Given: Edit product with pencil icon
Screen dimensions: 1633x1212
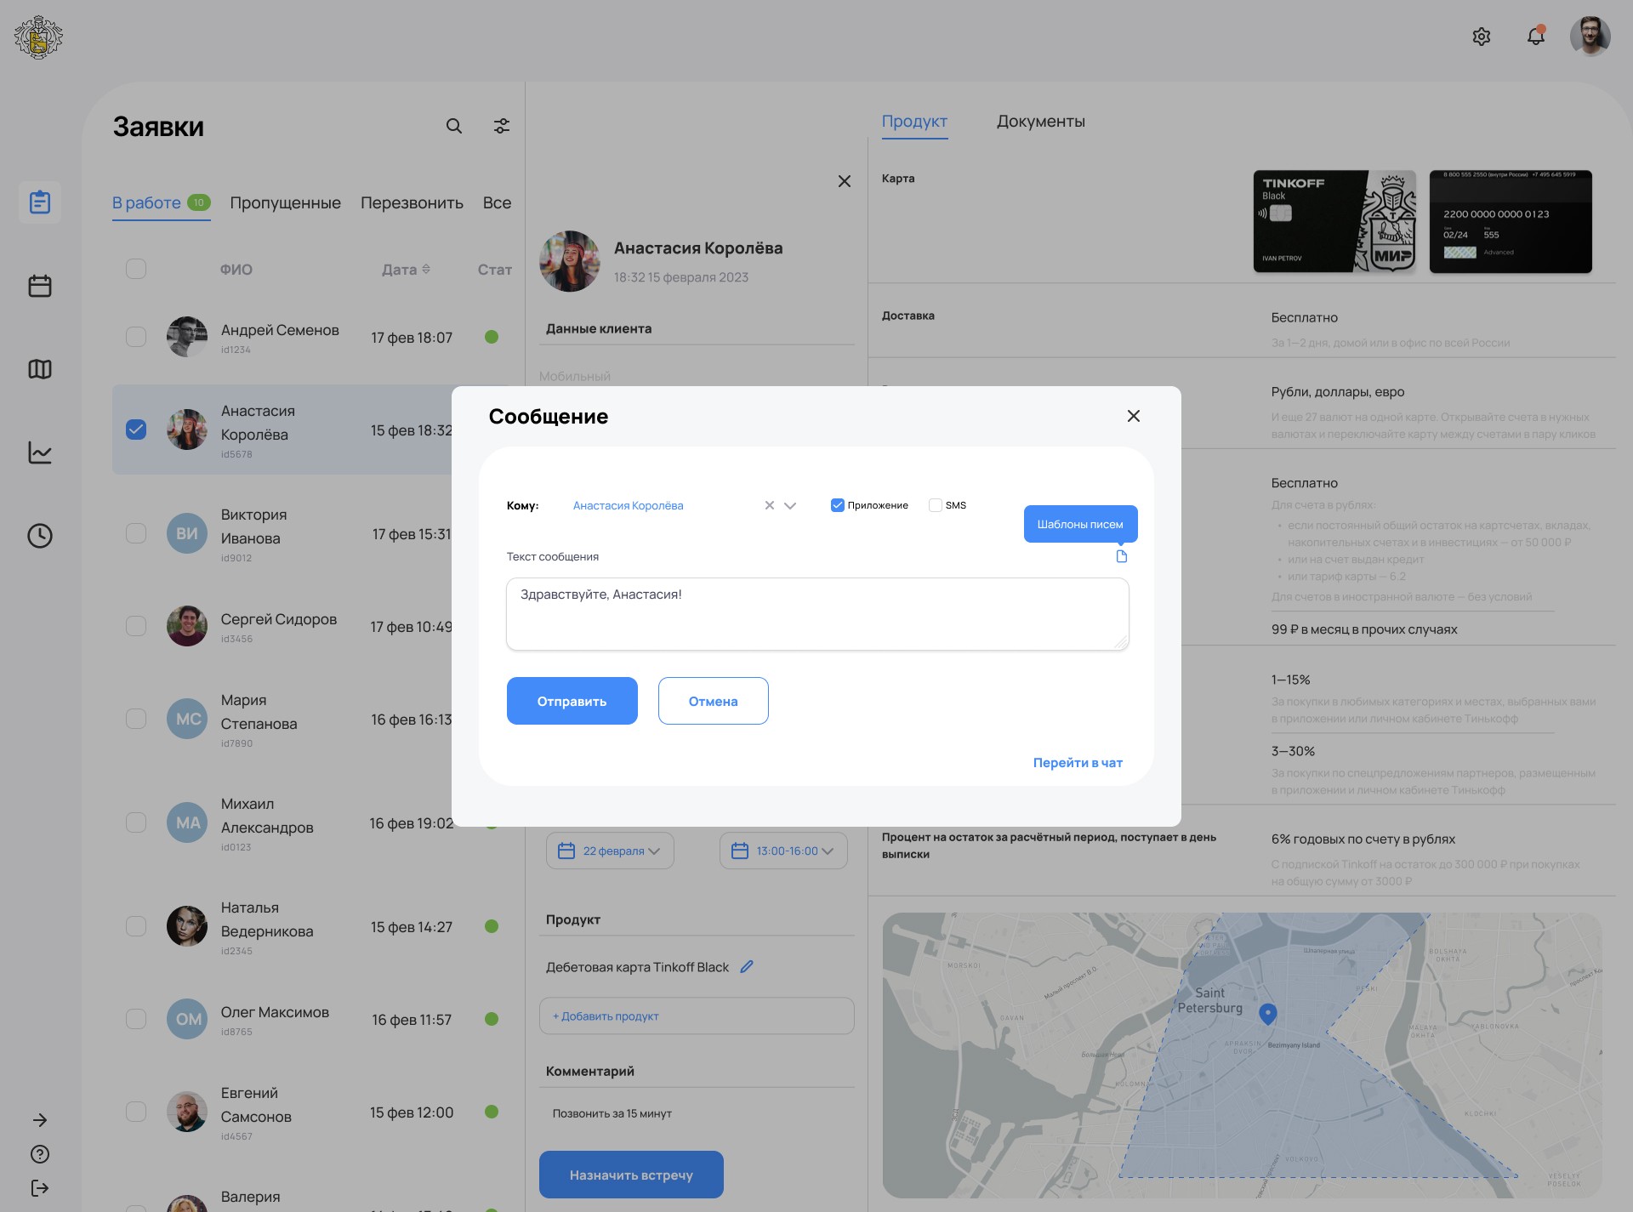Looking at the screenshot, I should pyautogui.click(x=747, y=966).
